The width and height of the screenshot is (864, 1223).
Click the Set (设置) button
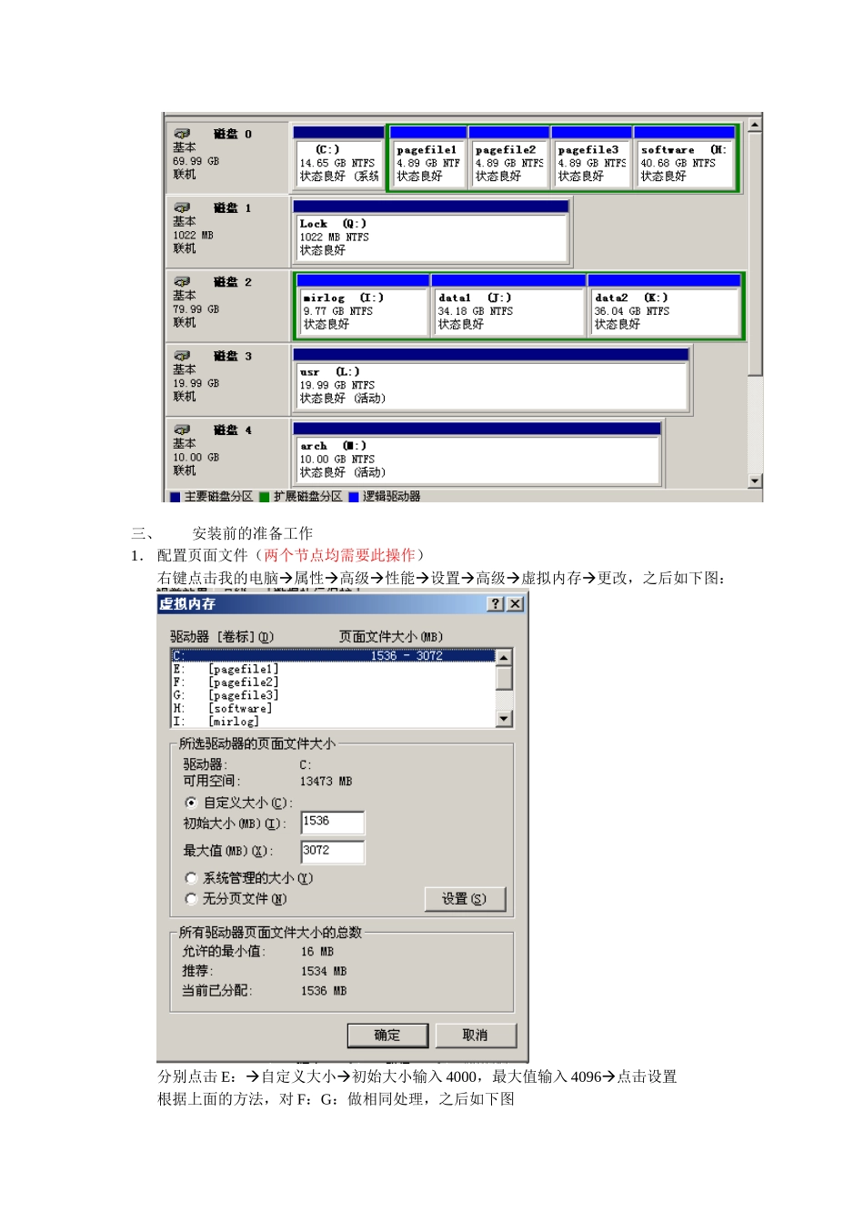[x=465, y=899]
